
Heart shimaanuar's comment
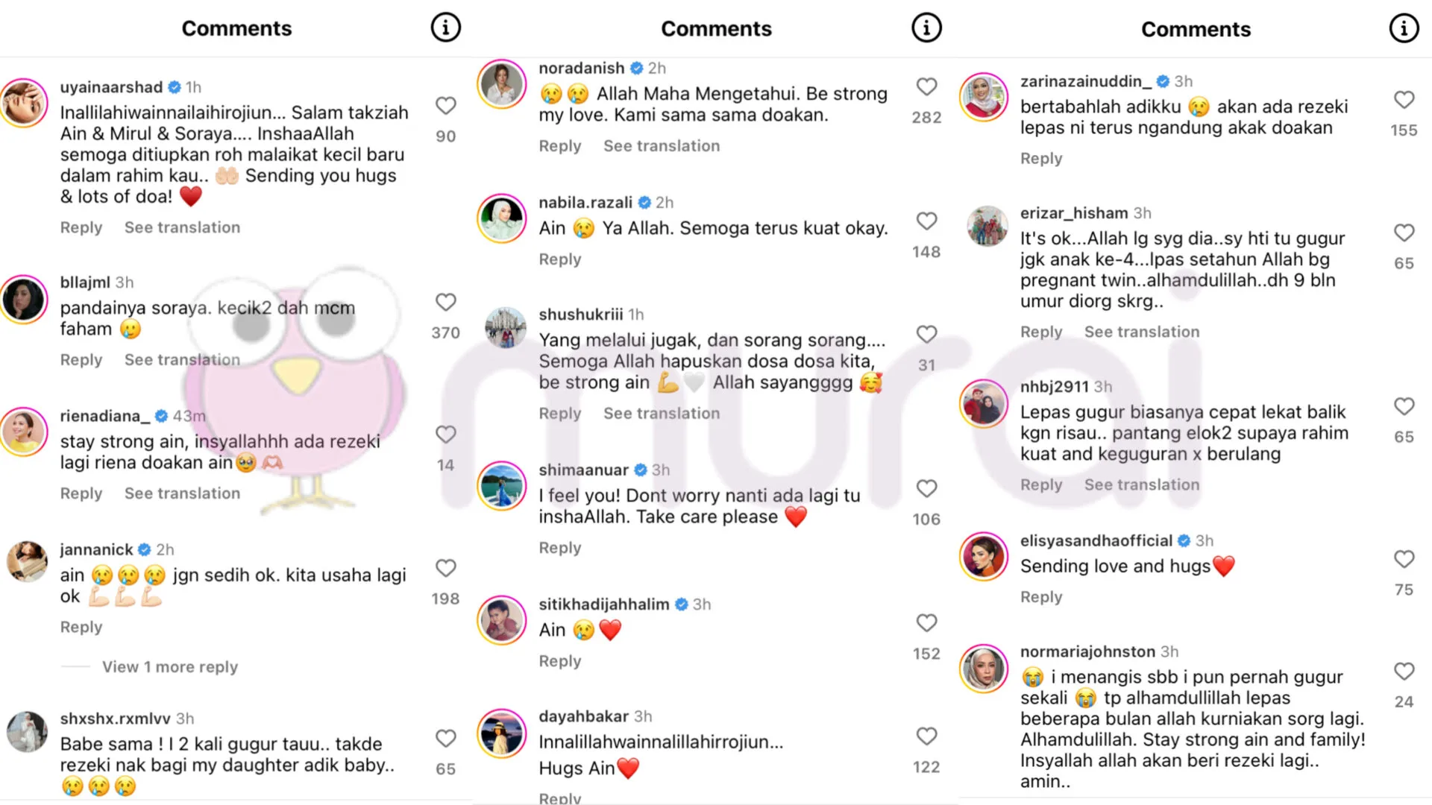(926, 488)
